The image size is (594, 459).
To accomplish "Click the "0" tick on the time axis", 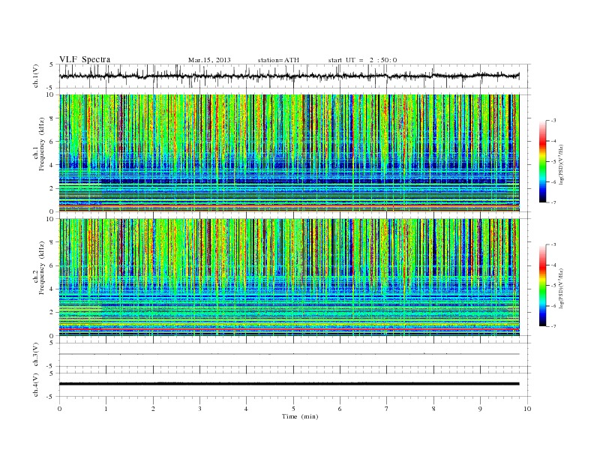I will click(x=59, y=409).
